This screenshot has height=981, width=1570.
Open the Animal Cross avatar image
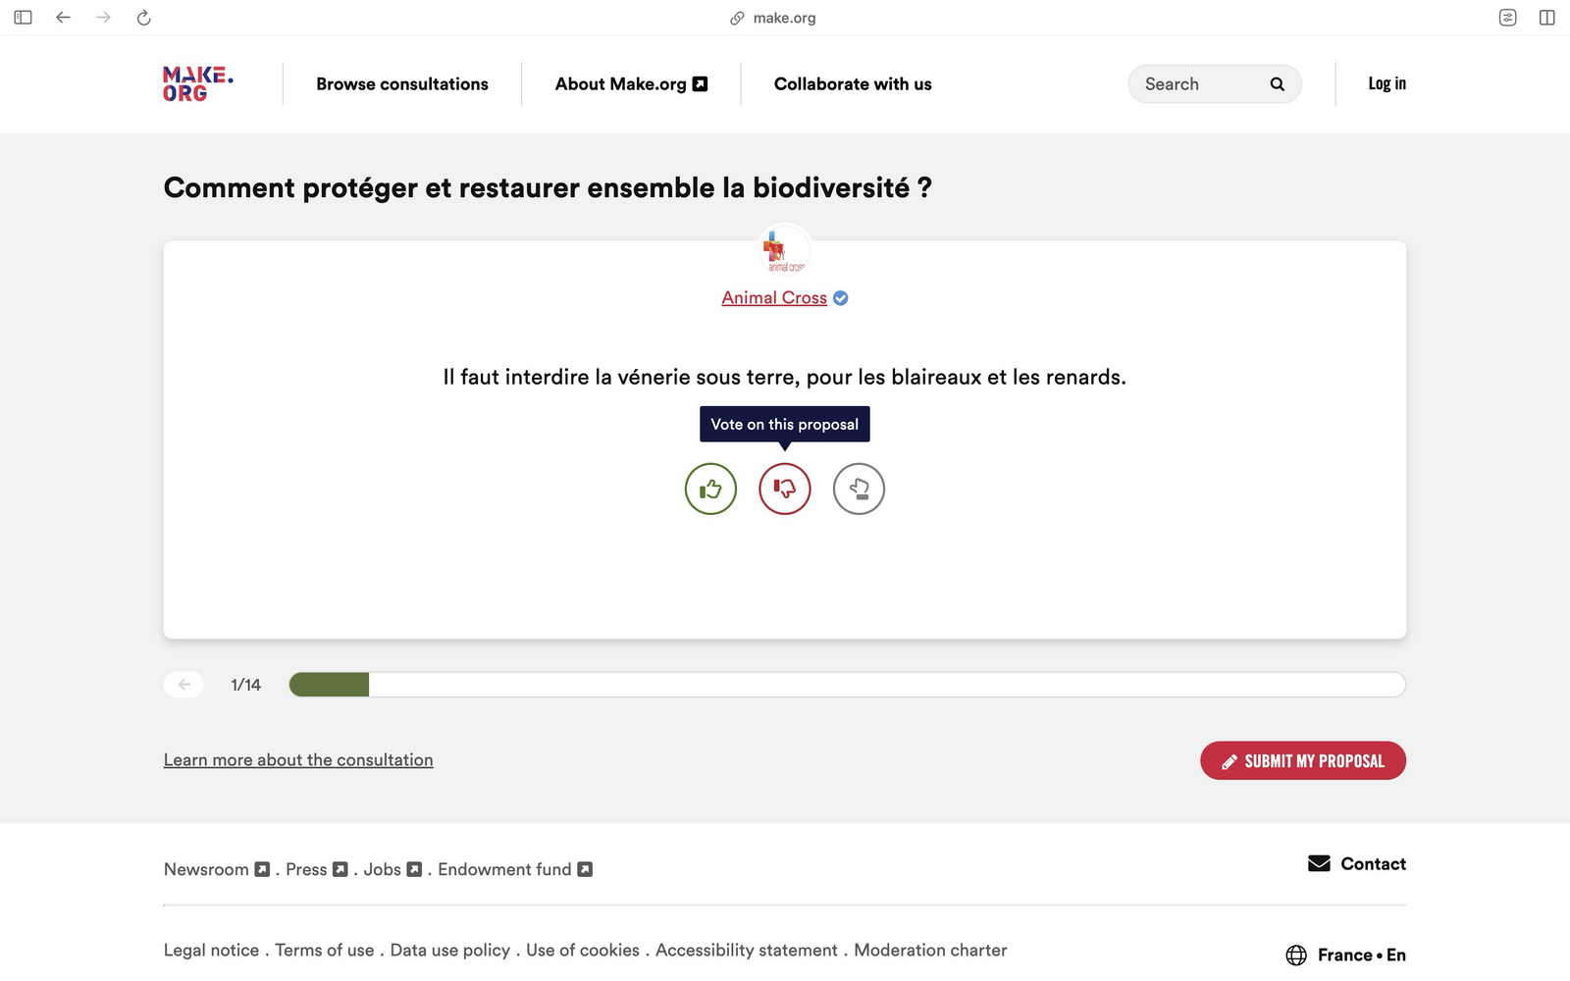coord(784,251)
